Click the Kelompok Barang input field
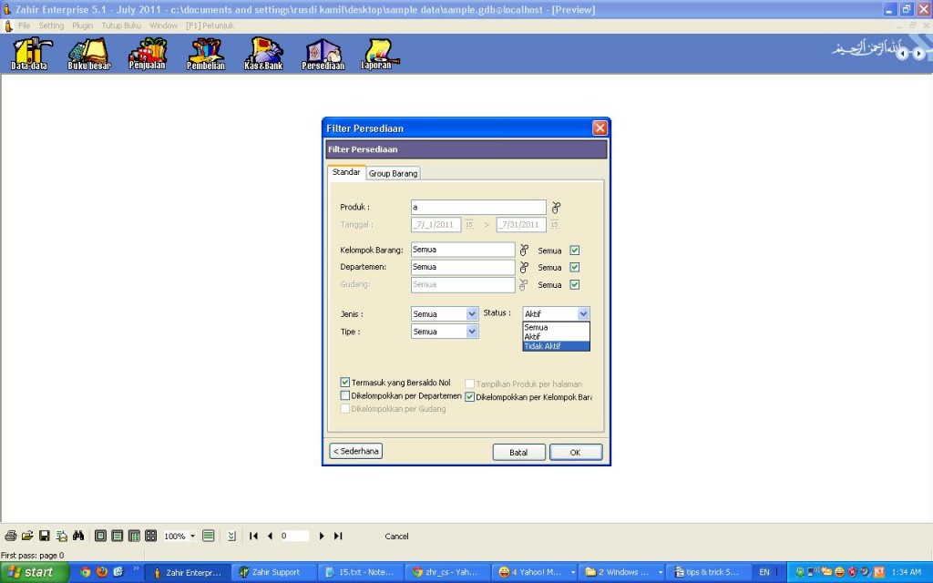The width and height of the screenshot is (933, 583). [x=463, y=250]
